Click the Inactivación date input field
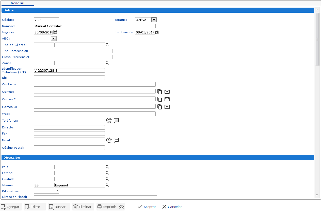Image resolution: width=323 pixels, height=211 pixels. coord(145,32)
